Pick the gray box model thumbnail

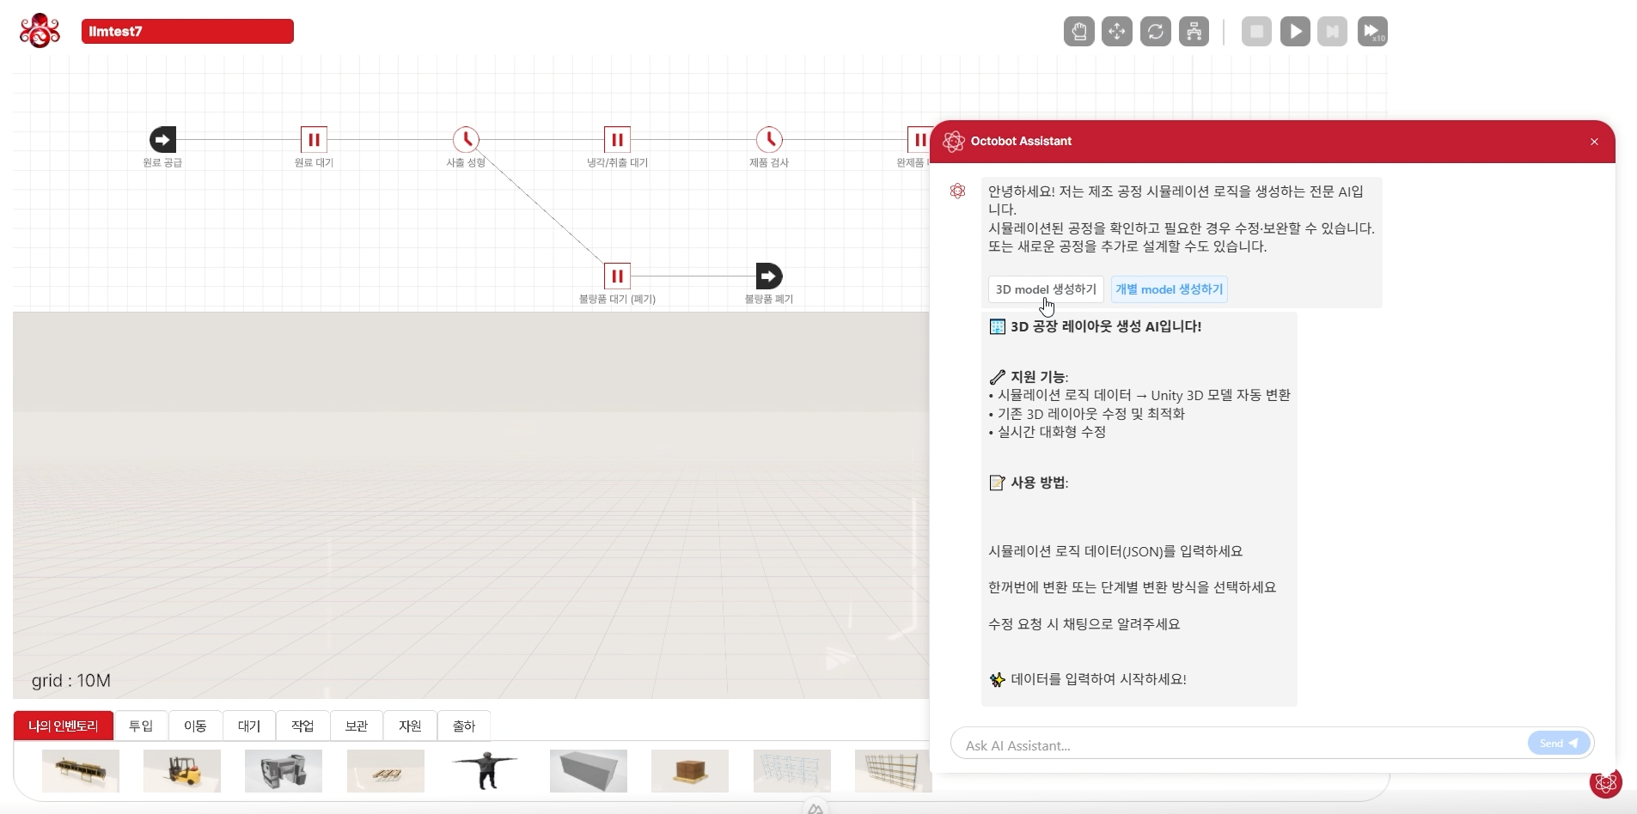point(589,771)
